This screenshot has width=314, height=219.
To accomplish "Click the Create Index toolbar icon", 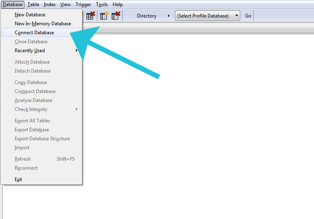I will pos(104,16).
